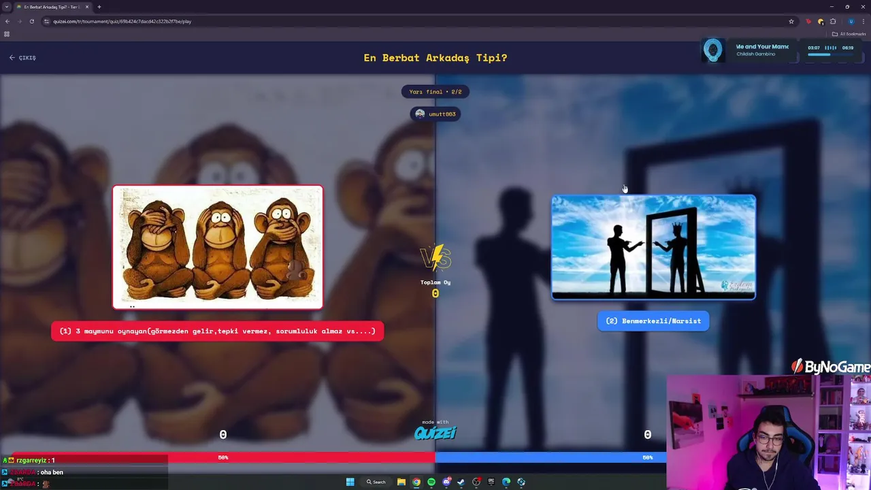Open the All Bookmarks folder
This screenshot has width=871, height=490.
[x=849, y=34]
